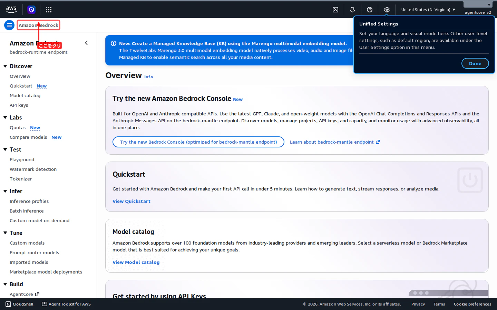Open AgentCore external link
Screen dimensions: 497x310
pos(25,294)
